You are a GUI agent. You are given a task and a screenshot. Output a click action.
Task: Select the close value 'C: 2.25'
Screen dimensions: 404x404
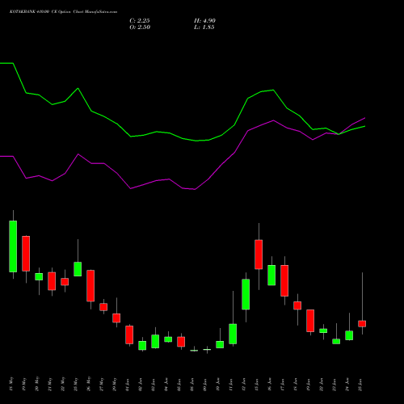pyautogui.click(x=140, y=21)
